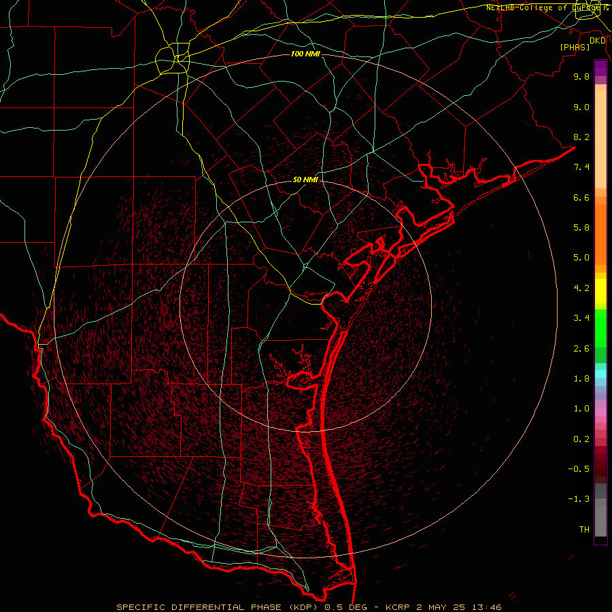This screenshot has width=612, height=612.
Task: Click the '3.4' color scale value
Action: pos(581,318)
